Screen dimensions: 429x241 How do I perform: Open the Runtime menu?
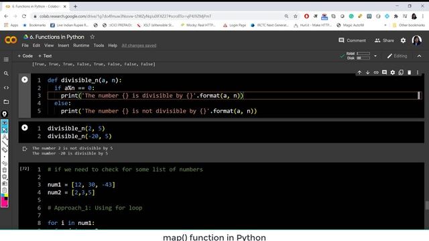(81, 46)
